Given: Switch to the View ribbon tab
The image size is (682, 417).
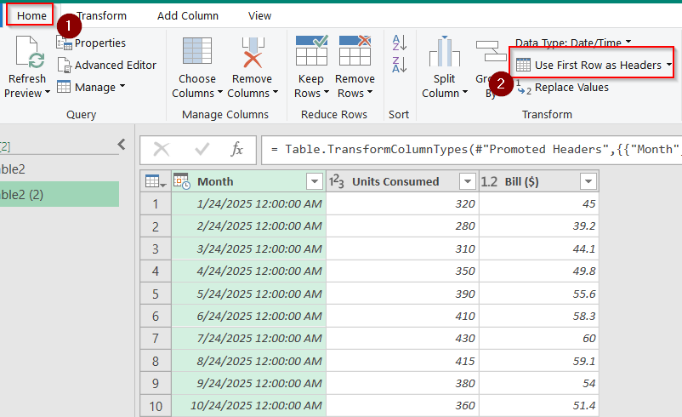Looking at the screenshot, I should point(259,15).
